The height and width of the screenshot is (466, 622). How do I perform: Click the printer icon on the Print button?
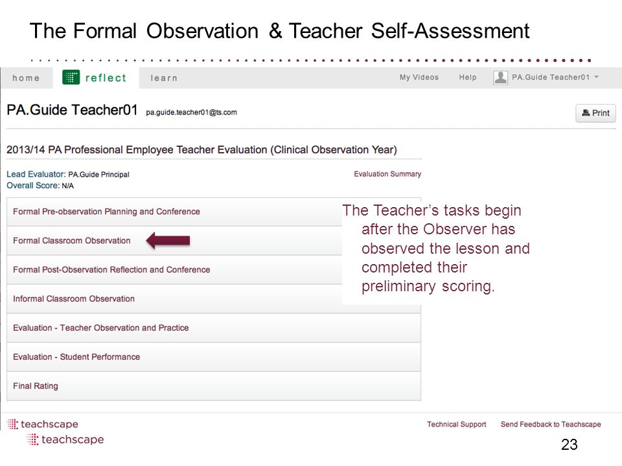coord(586,113)
